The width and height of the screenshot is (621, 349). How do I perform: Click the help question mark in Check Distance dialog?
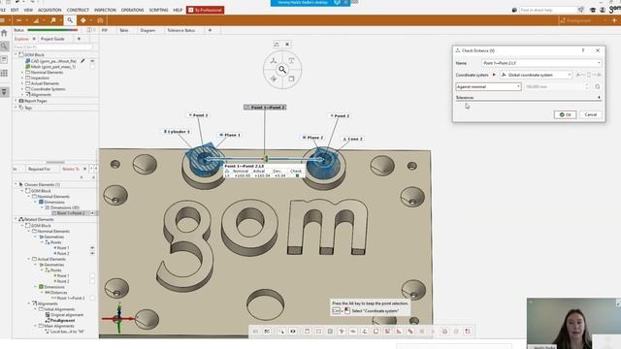tap(583, 50)
